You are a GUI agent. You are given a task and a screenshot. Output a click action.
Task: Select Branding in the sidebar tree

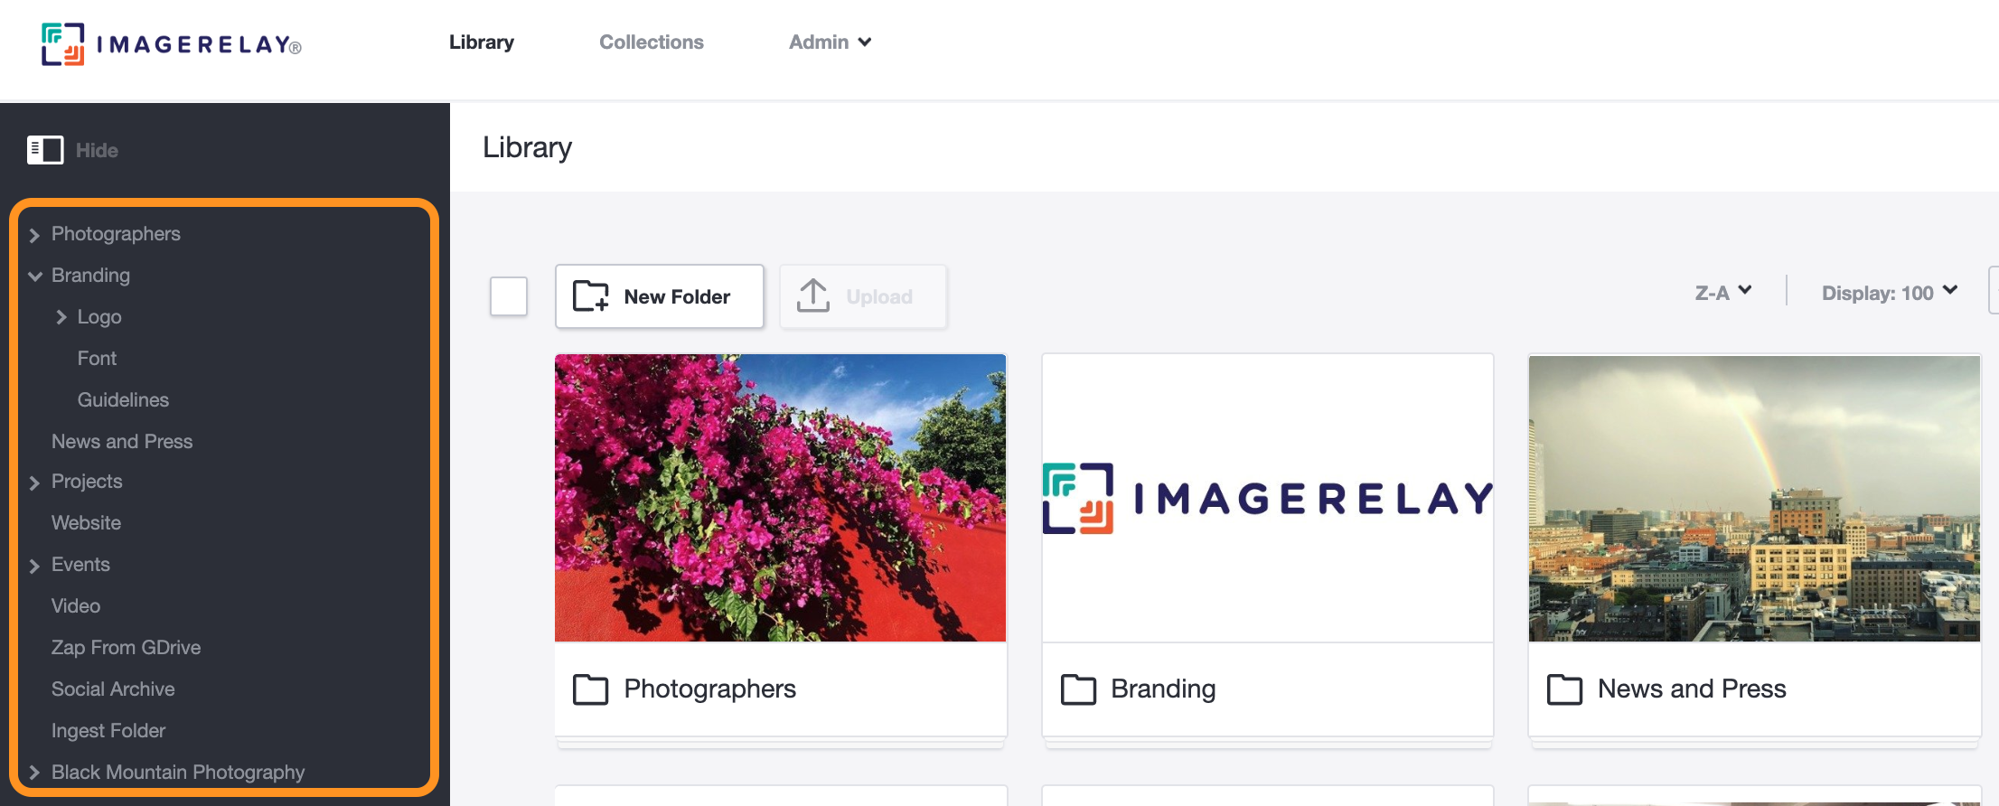tap(90, 276)
